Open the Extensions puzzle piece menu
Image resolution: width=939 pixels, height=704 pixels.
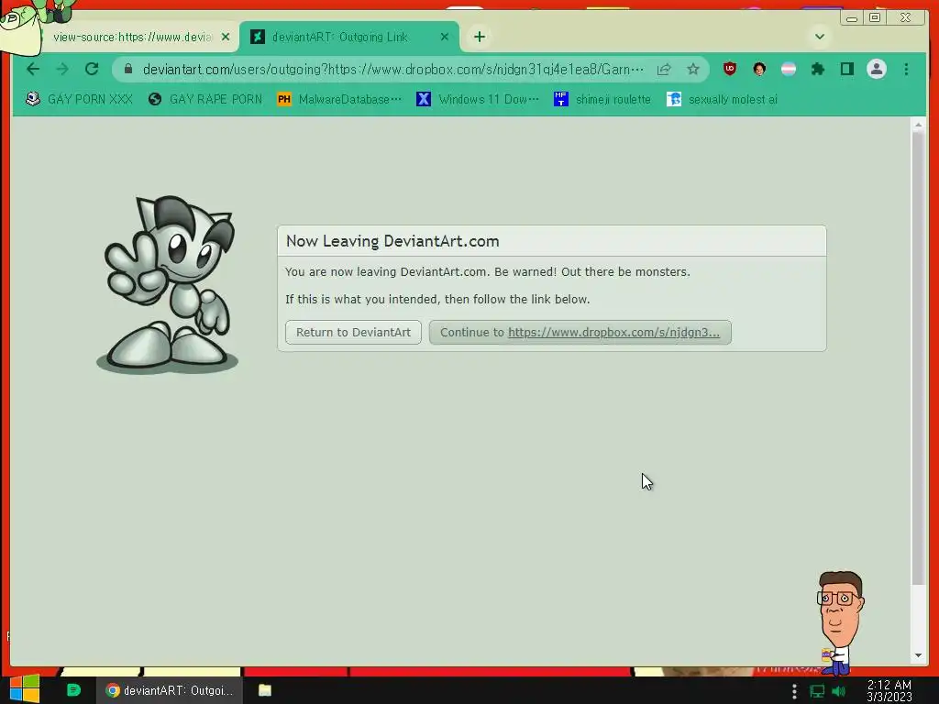(x=817, y=69)
